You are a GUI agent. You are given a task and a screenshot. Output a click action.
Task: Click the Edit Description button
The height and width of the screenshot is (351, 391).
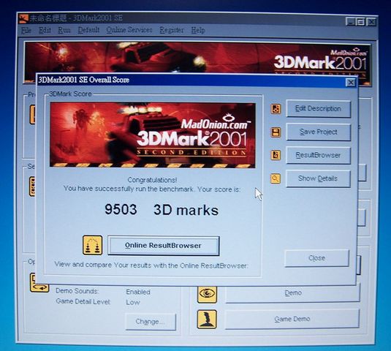pos(318,109)
